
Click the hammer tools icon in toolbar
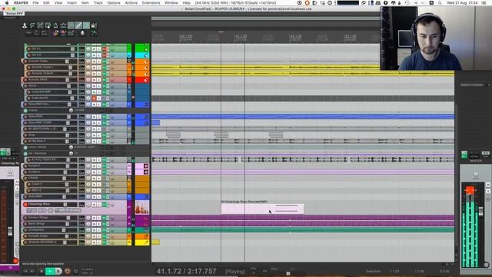pyautogui.click(x=94, y=33)
